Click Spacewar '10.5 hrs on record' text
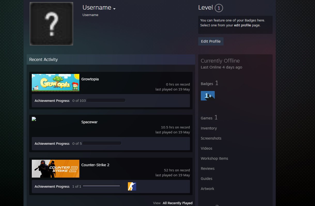 tap(175, 127)
